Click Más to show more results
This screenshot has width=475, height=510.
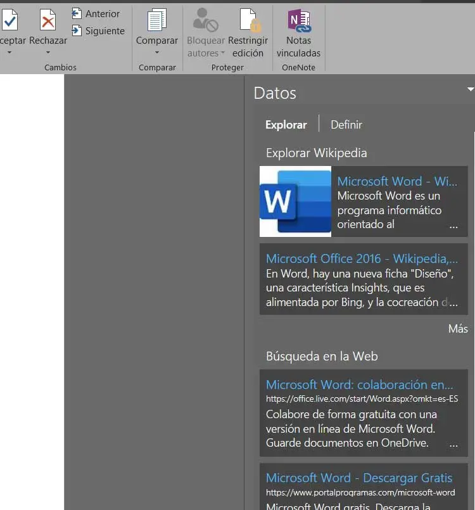coord(458,329)
